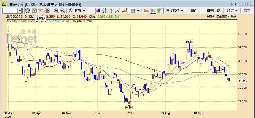Image resolution: width=255 pixels, height=118 pixels.
Task: Switch to OHLC bar chart type
Action: [111, 11]
